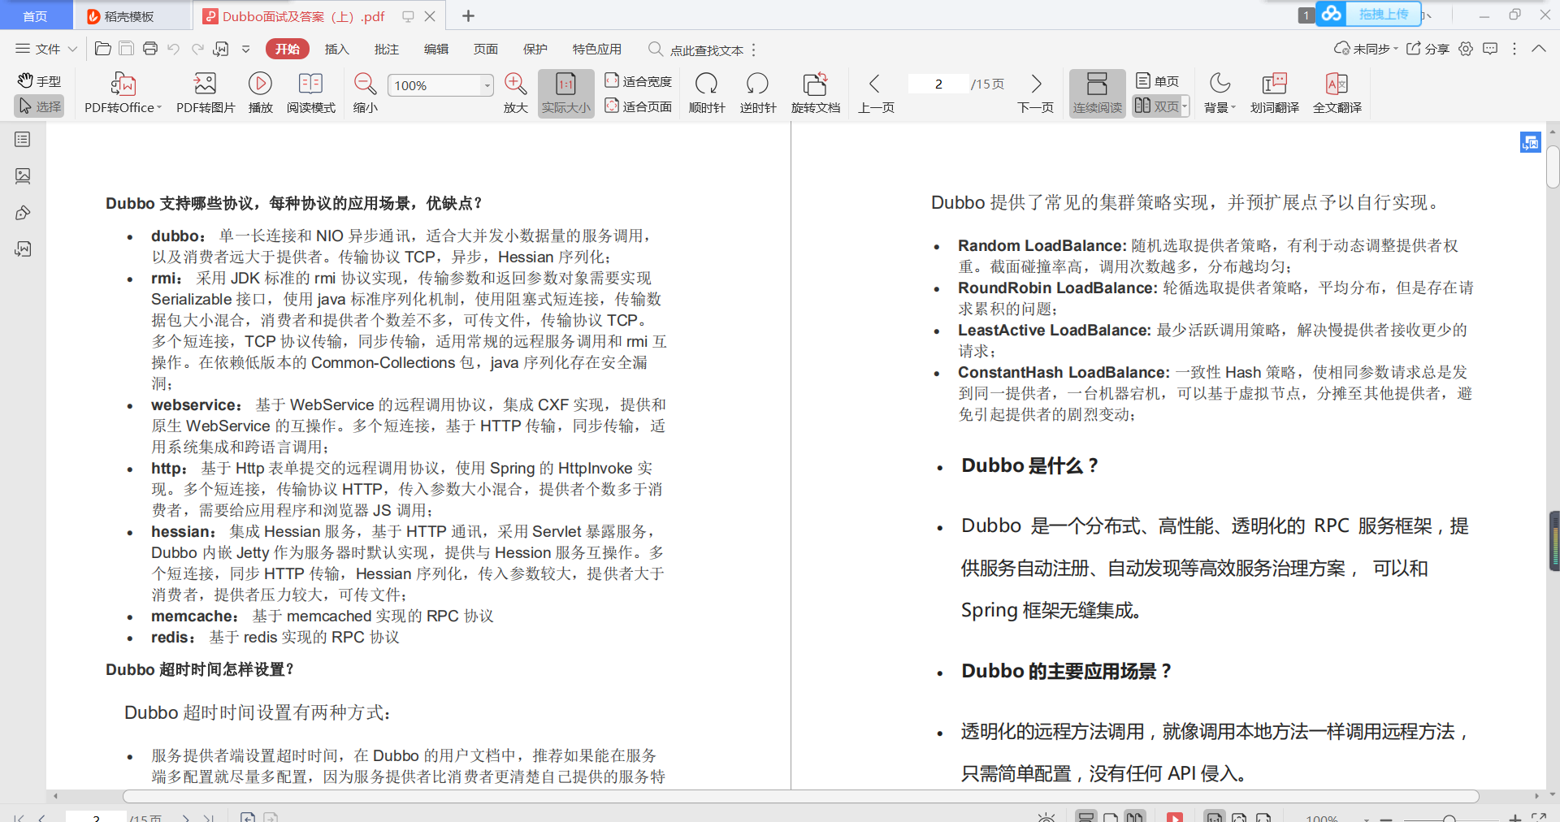Close the Dubbo面试及答案 PDF tab
Viewport: 1560px width, 822px height.
click(430, 16)
